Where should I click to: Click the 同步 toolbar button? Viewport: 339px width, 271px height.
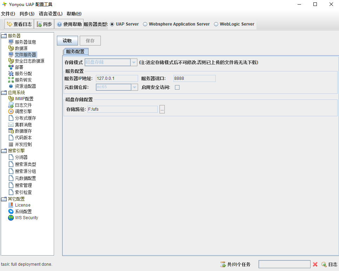tap(44, 24)
